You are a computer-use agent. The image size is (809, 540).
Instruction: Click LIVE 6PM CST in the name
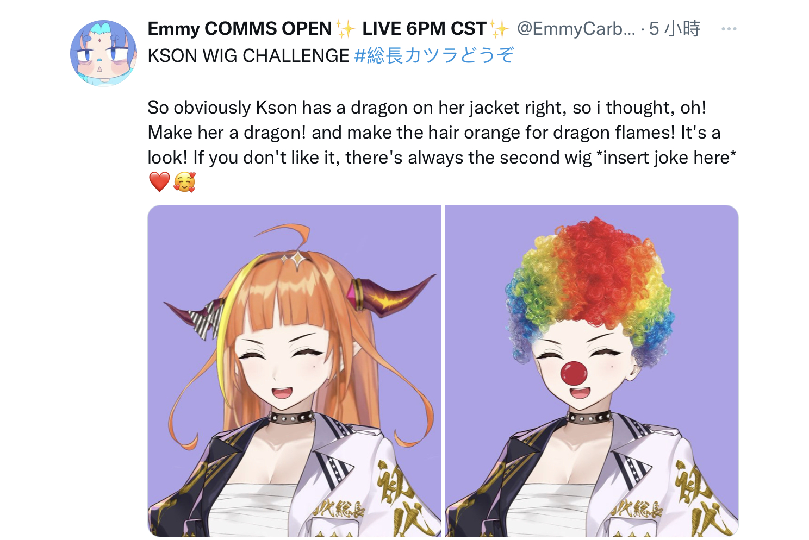tap(424, 29)
